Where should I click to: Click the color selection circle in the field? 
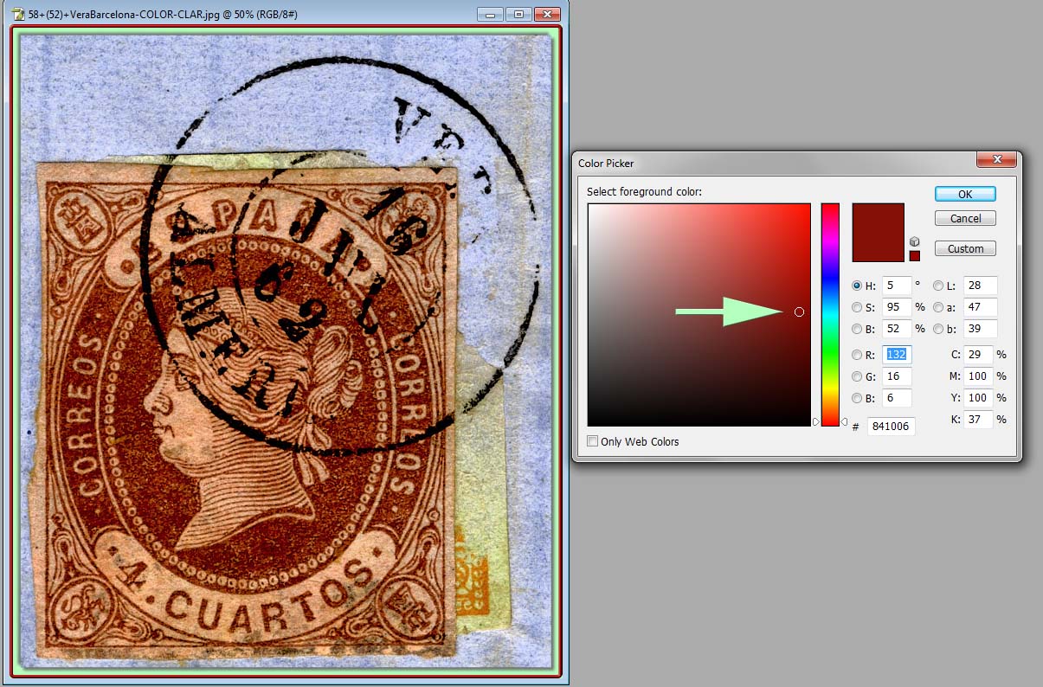(799, 311)
